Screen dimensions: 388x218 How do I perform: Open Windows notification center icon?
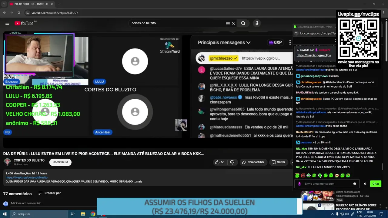pyautogui.click(x=381, y=214)
